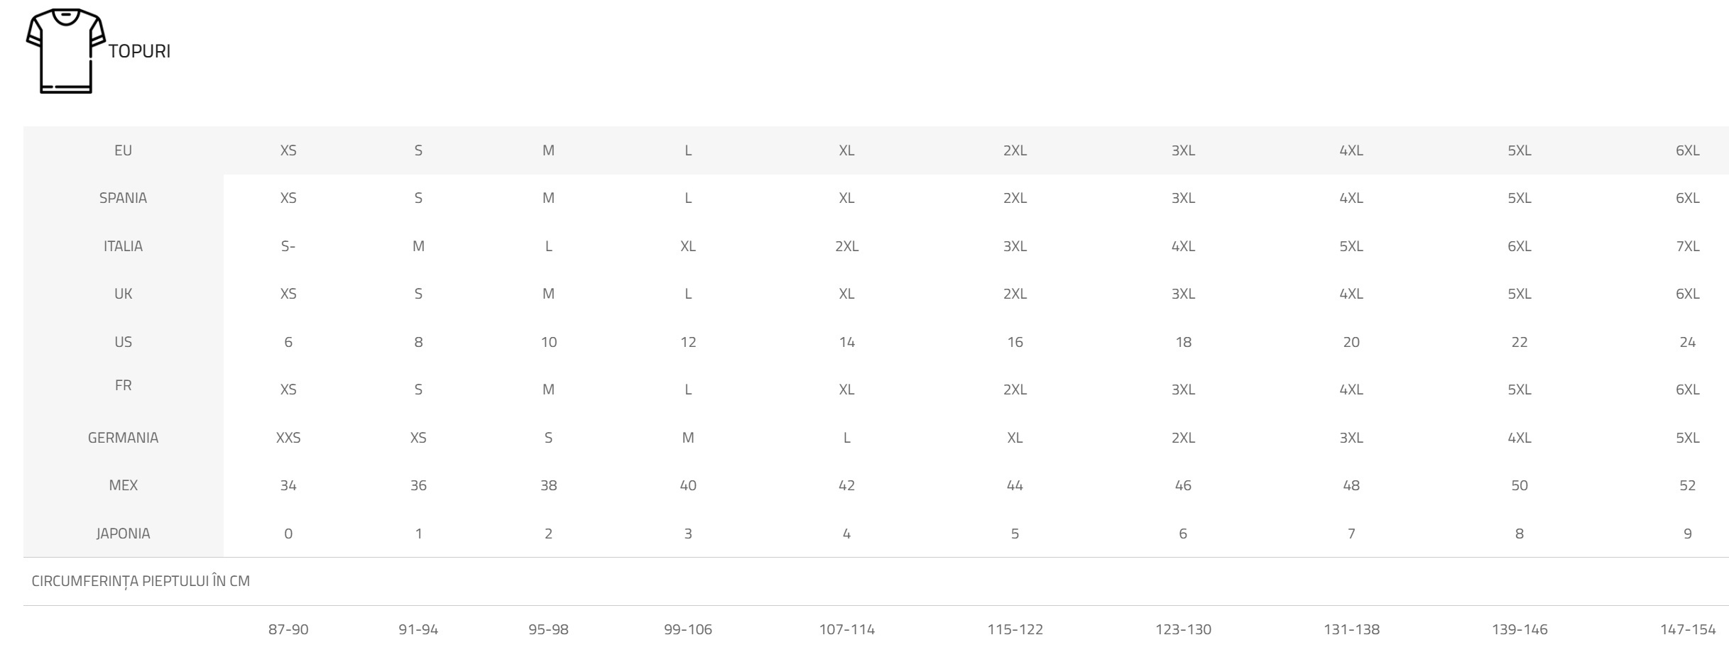Click the EU row header
Screen dimensions: 1729x652
(x=123, y=150)
